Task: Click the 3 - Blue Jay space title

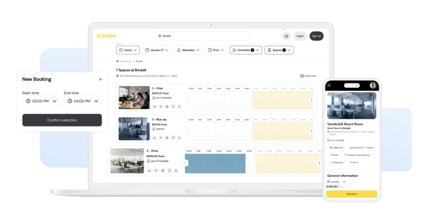Action: pos(159,119)
